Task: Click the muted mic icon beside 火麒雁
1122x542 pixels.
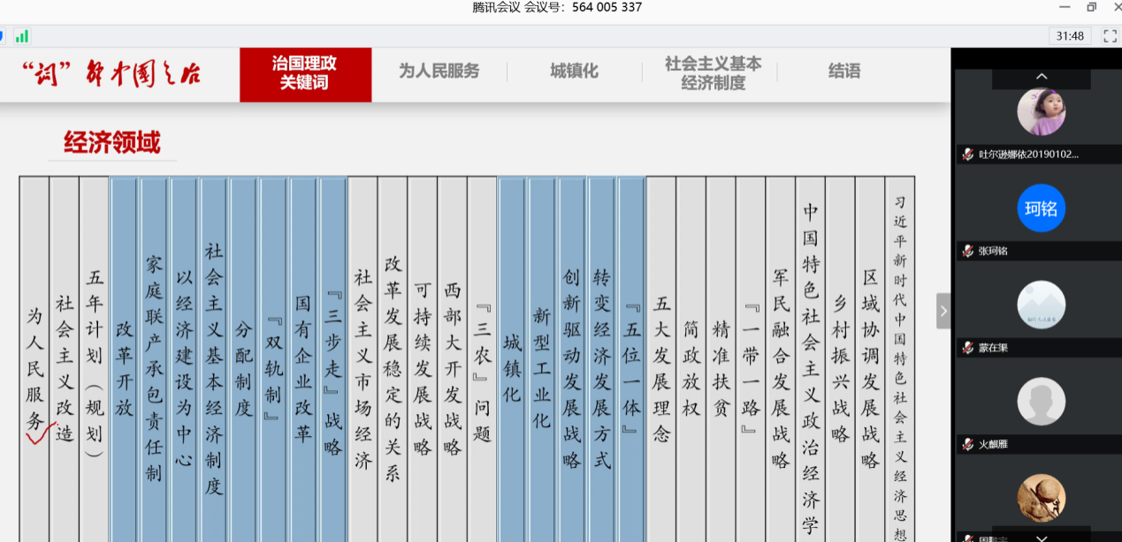Action: point(968,445)
